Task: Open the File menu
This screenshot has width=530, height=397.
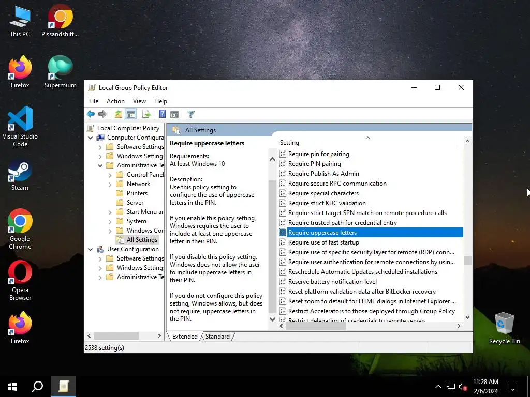Action: coord(94,101)
